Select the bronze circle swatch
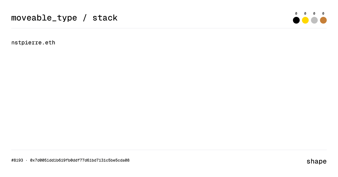Image resolution: width=338 pixels, height=177 pixels. click(x=323, y=20)
